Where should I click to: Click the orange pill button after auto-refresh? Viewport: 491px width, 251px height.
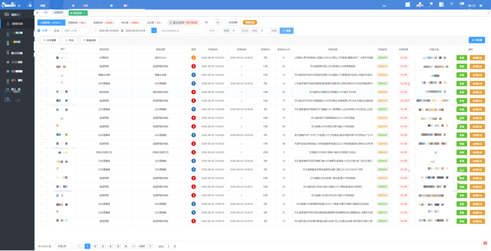(x=250, y=23)
